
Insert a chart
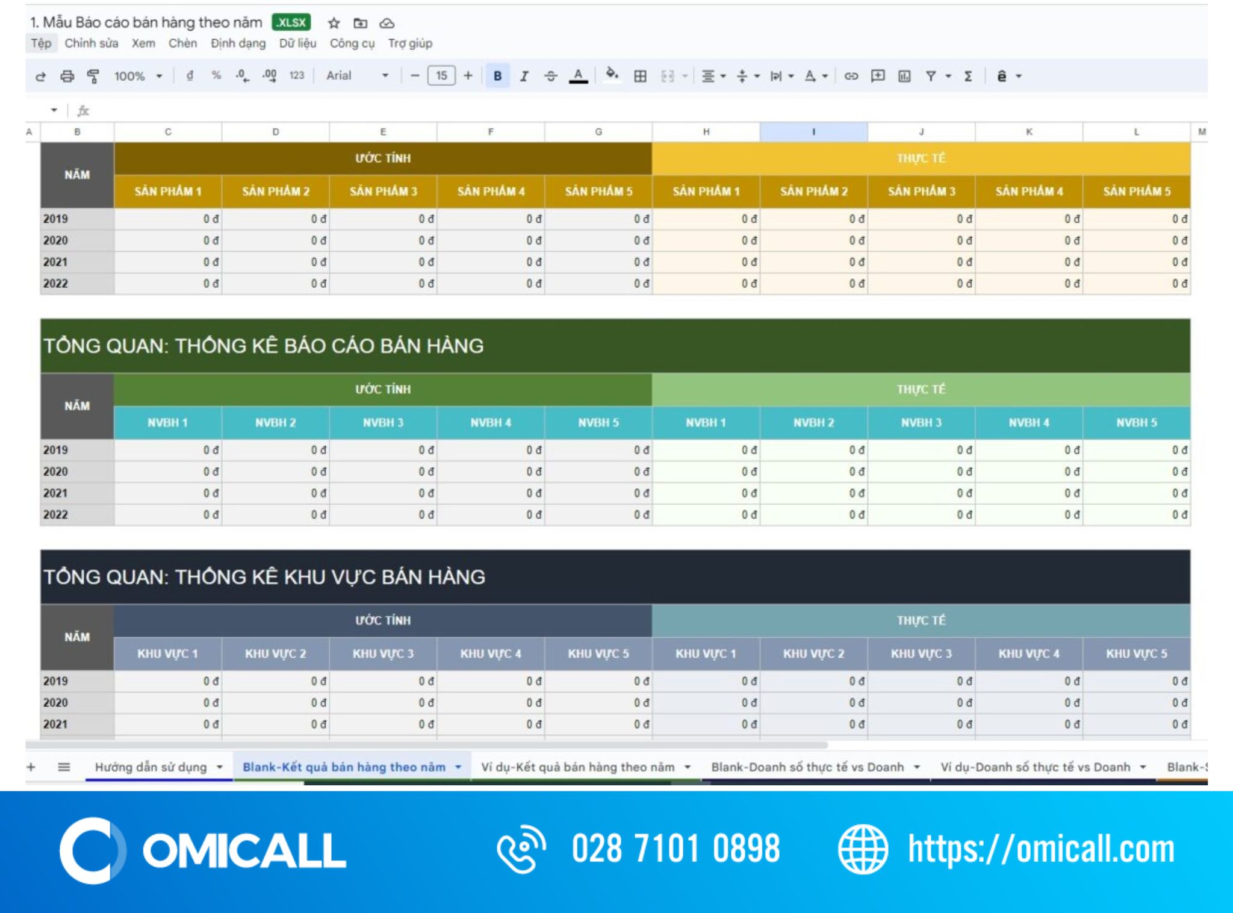coord(904,76)
